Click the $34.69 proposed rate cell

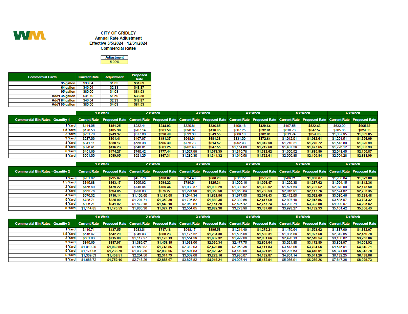click(x=139, y=83)
